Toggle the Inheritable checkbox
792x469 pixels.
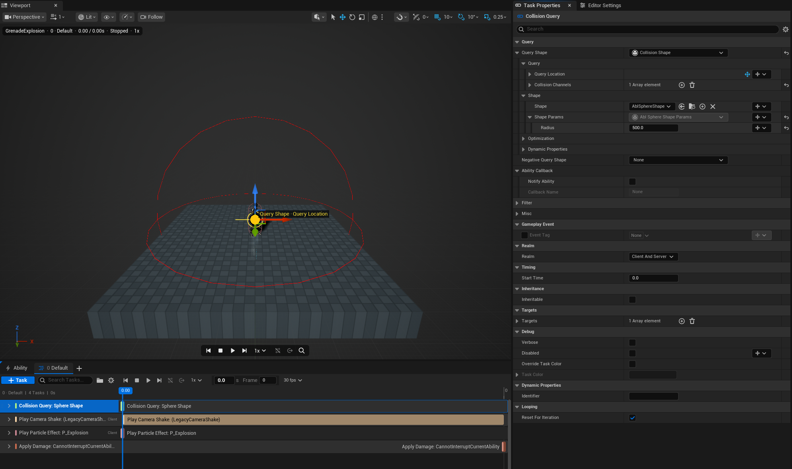632,300
